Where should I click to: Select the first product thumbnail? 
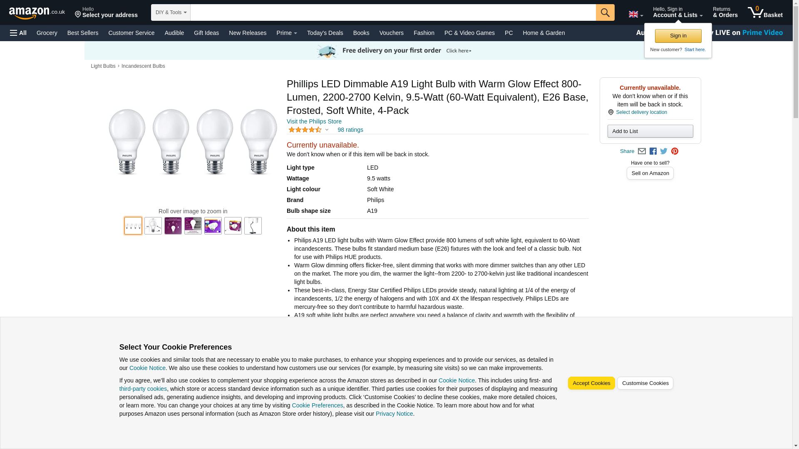[x=133, y=226]
